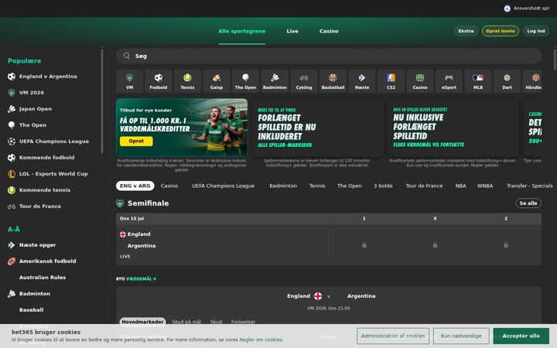Select the Basketball icon tile
This screenshot has width=557, height=348.
click(x=333, y=81)
